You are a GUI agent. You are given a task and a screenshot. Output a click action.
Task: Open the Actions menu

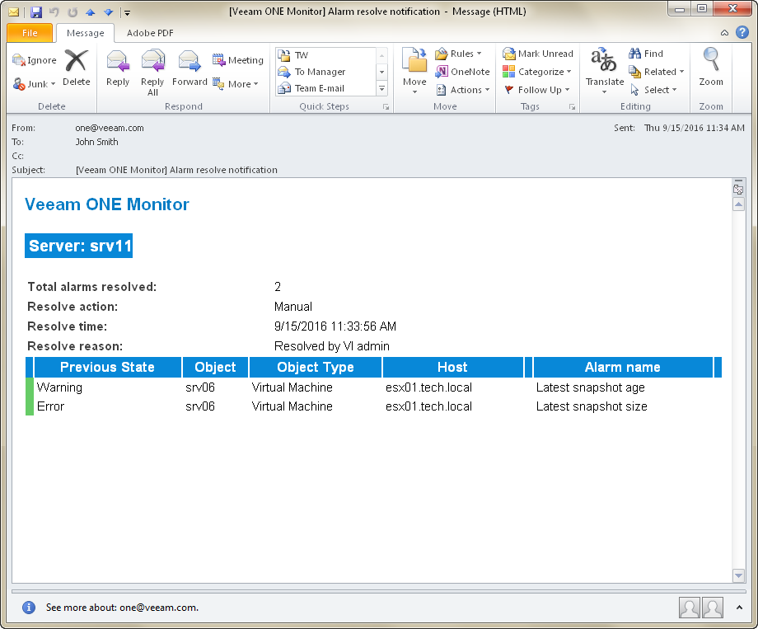(463, 90)
